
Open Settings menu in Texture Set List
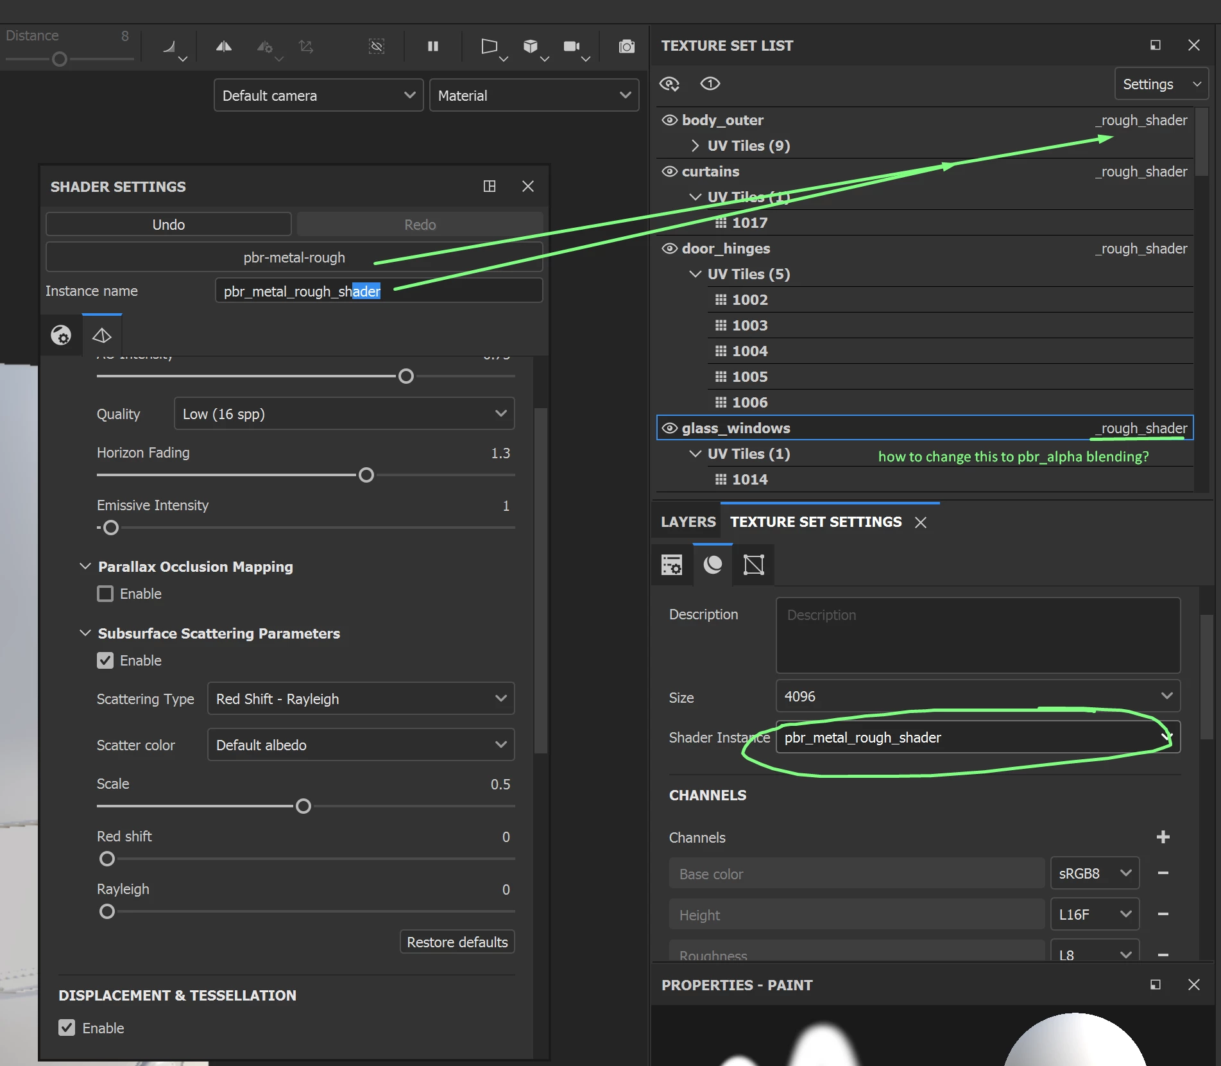(1161, 84)
